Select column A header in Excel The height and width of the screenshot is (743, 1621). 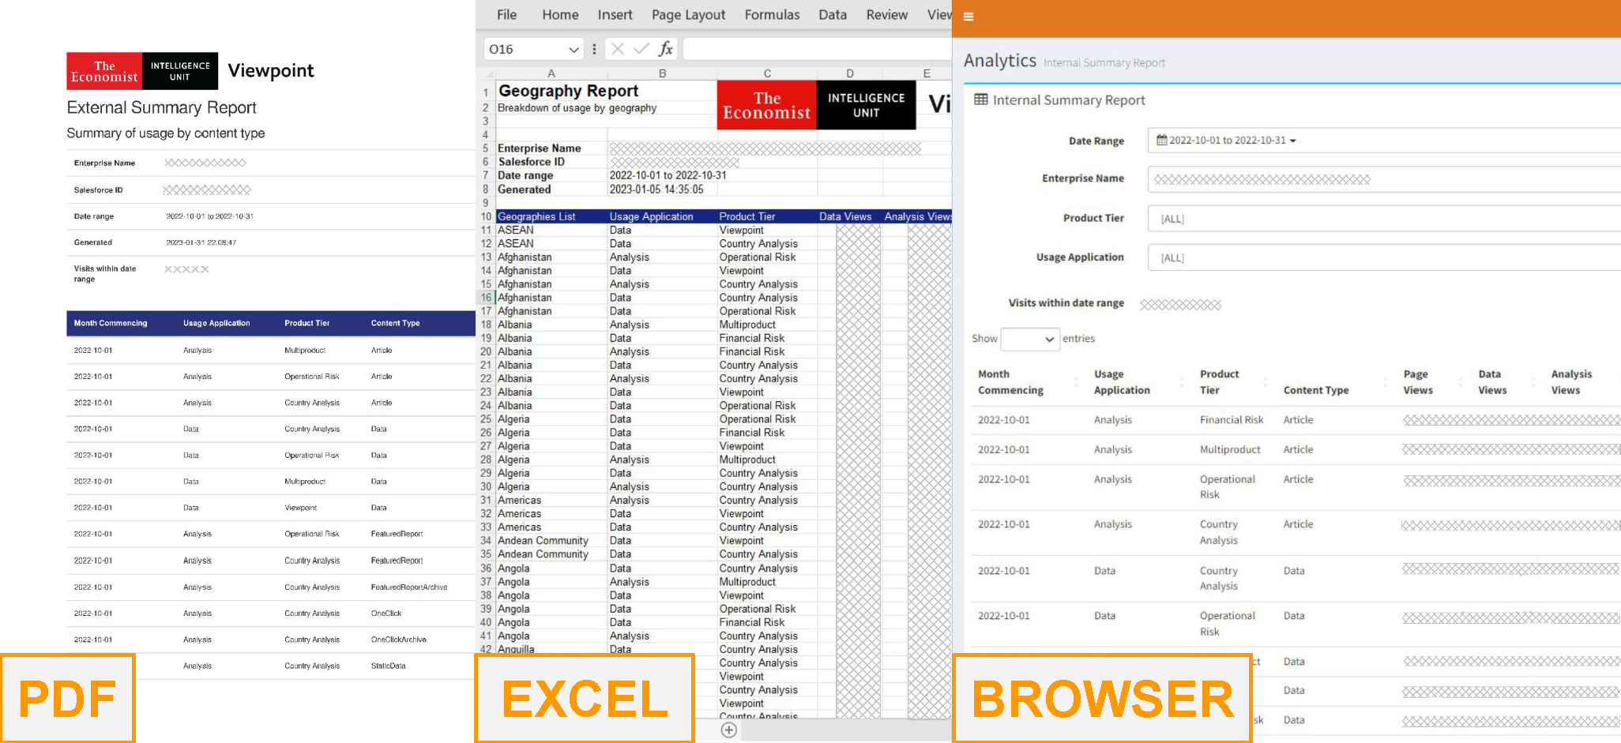551,73
